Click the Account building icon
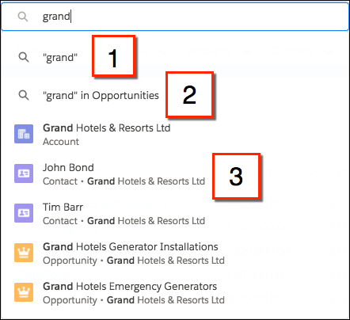350x320 pixels. tap(24, 134)
